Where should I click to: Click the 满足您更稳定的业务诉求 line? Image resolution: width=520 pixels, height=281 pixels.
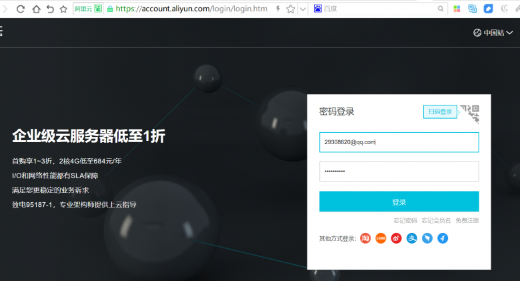51,190
